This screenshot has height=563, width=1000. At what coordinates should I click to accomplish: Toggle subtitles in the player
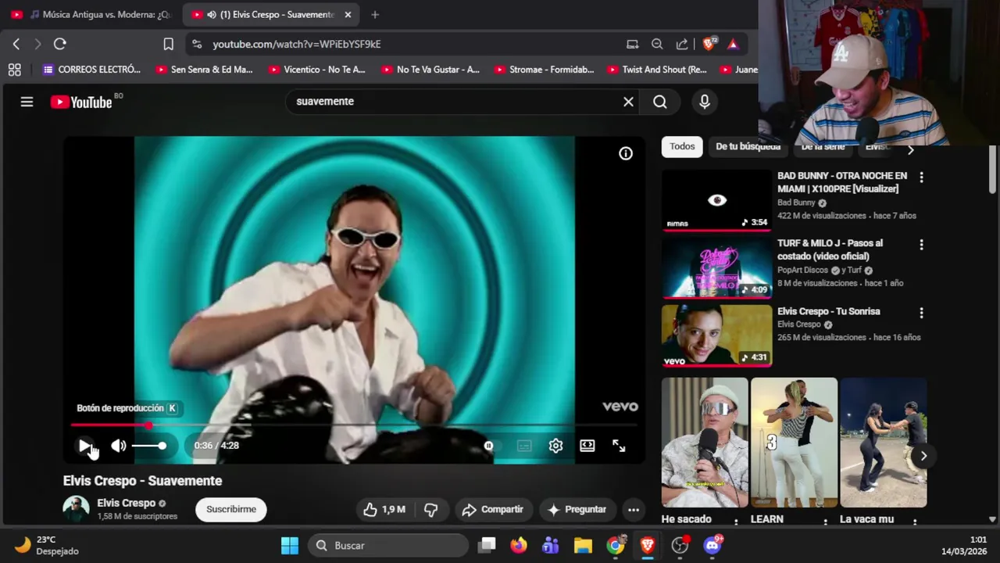click(x=524, y=446)
